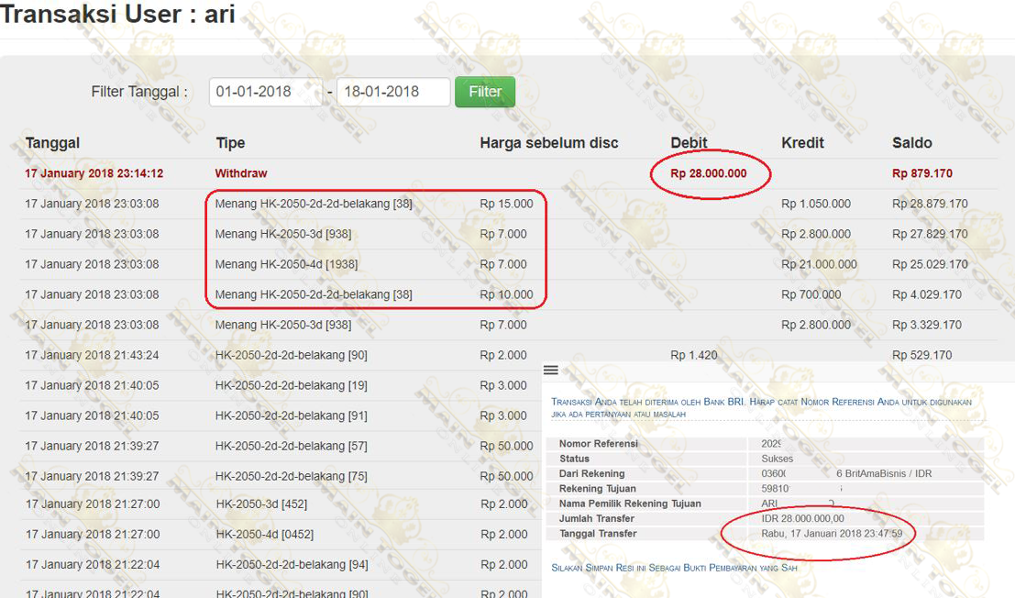
Task: Click the Kredit column header
Action: tap(802, 143)
